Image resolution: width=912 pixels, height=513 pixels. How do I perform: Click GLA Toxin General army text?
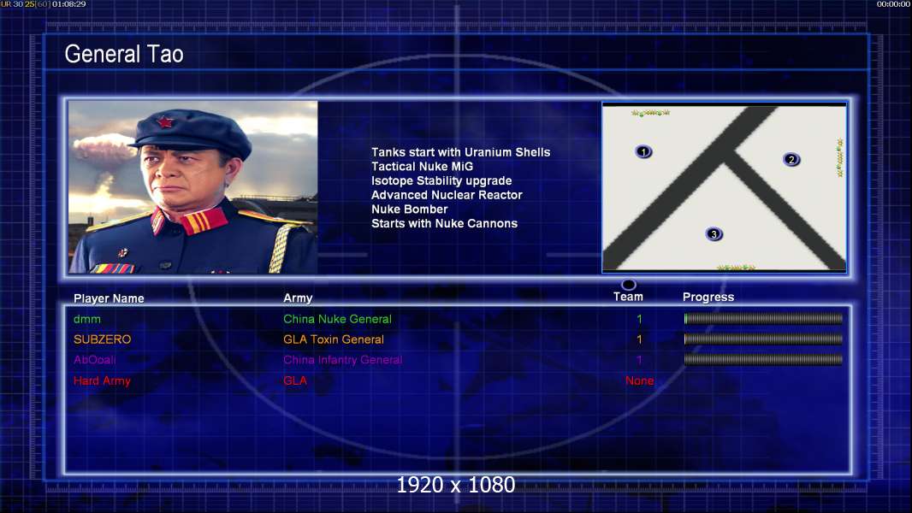(x=334, y=339)
